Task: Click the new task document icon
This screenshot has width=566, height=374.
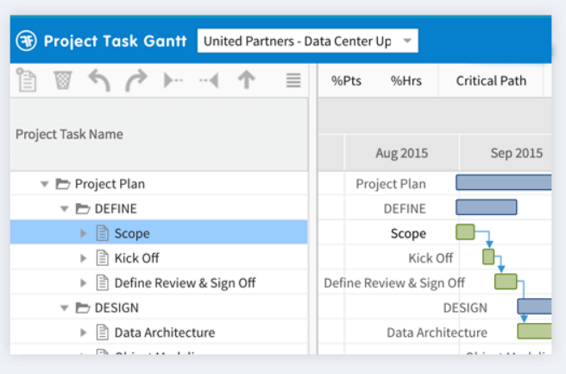Action: click(x=28, y=81)
